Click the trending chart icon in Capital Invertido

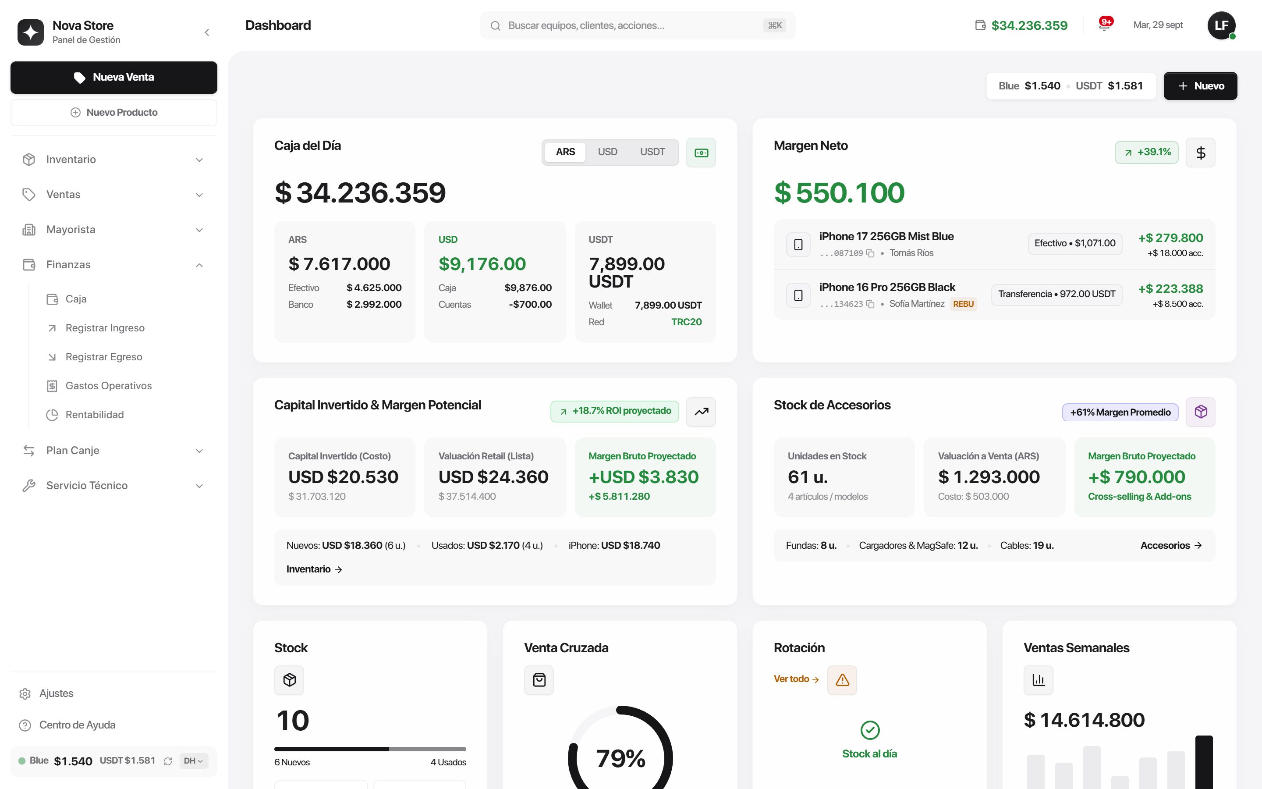701,412
